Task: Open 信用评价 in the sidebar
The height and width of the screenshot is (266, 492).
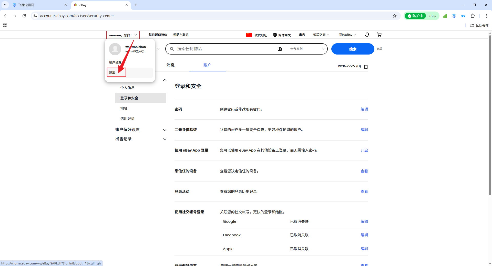Action: 127,119
